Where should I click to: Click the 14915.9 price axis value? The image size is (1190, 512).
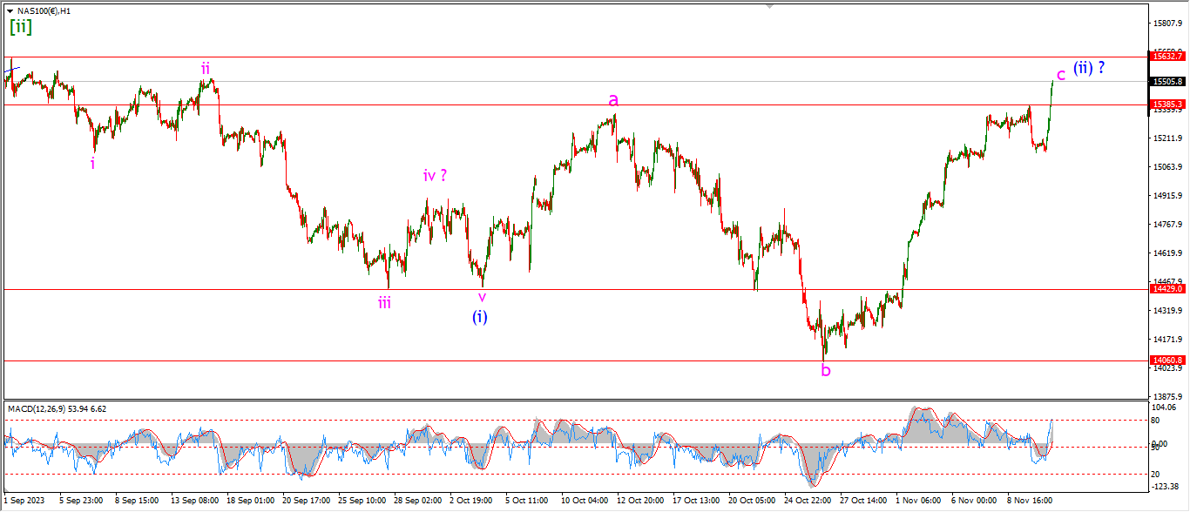point(1167,195)
